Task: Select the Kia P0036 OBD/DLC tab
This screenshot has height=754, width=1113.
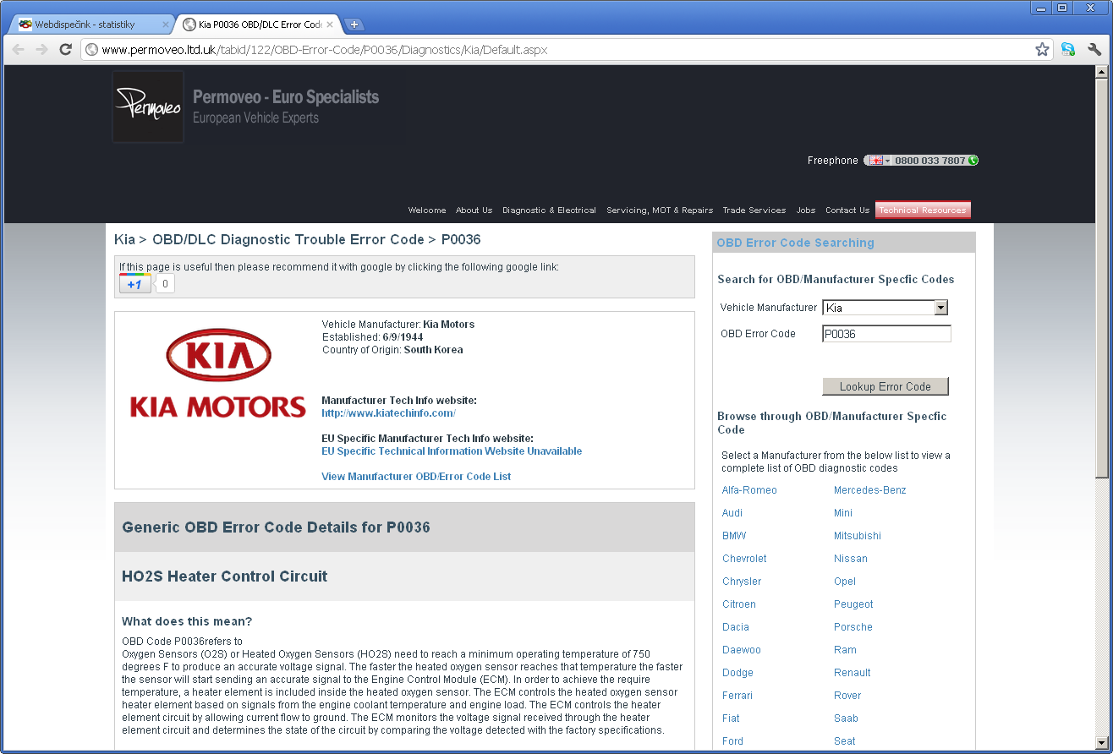Action: 259,25
